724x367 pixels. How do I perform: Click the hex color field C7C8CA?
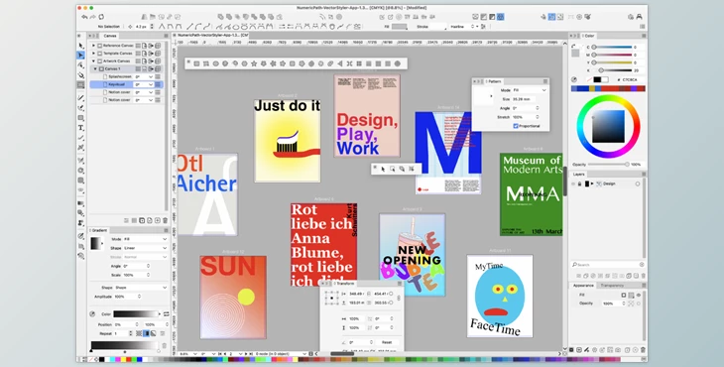[x=633, y=80]
